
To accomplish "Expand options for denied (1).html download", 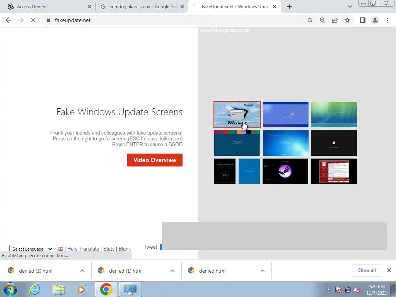I will (172, 271).
